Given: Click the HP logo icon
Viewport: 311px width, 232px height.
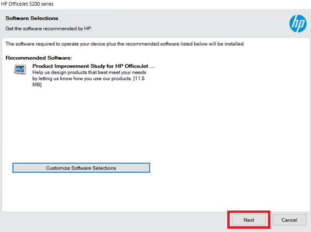Looking at the screenshot, I should 298,23.
